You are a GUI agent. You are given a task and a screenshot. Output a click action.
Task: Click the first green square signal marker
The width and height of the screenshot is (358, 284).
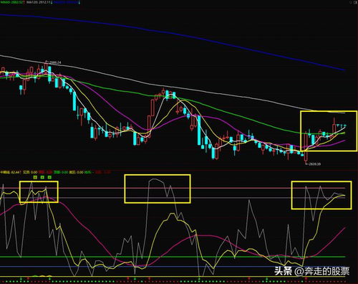(35, 177)
